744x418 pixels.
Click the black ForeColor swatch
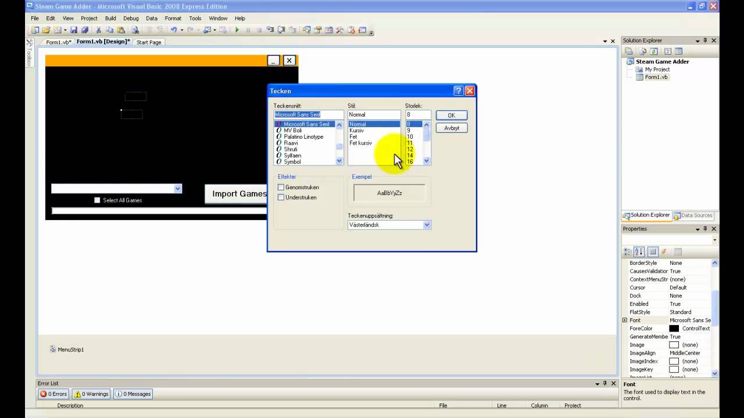[674, 328]
